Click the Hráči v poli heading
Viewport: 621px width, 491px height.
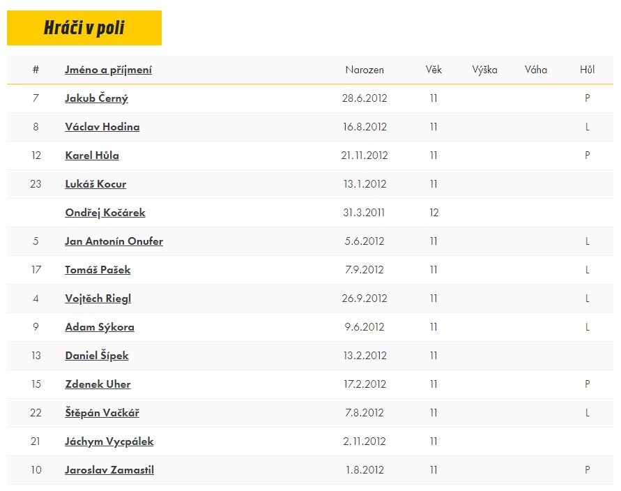84,28
